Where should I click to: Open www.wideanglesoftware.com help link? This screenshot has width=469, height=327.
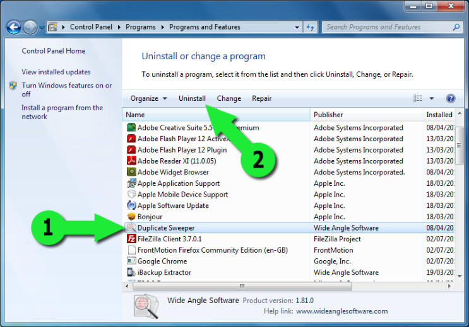click(x=342, y=311)
